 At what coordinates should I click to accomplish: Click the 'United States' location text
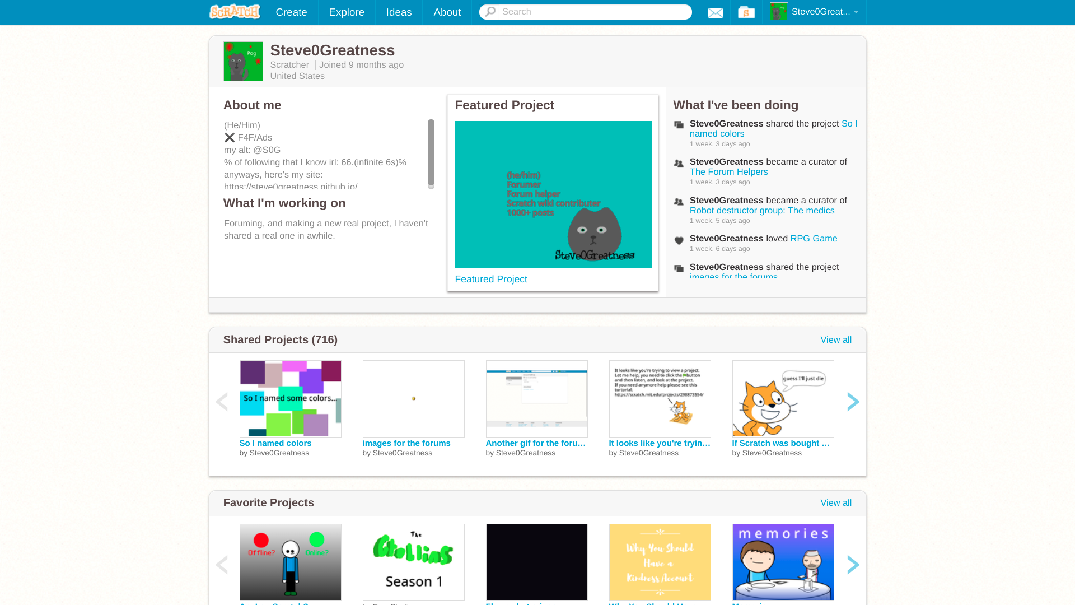pyautogui.click(x=297, y=76)
